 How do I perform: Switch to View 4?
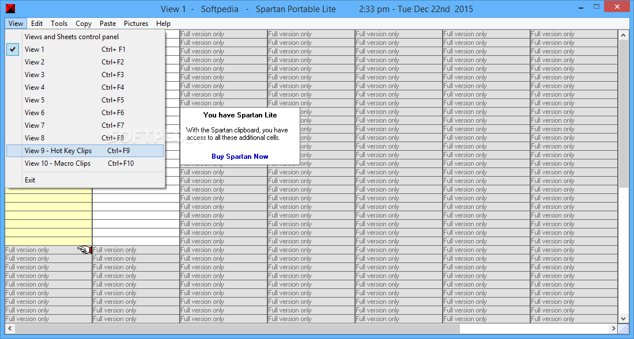85,87
